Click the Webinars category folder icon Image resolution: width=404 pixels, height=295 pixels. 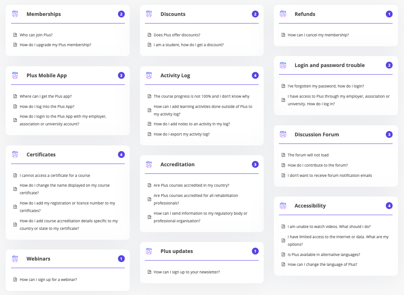pyautogui.click(x=15, y=259)
